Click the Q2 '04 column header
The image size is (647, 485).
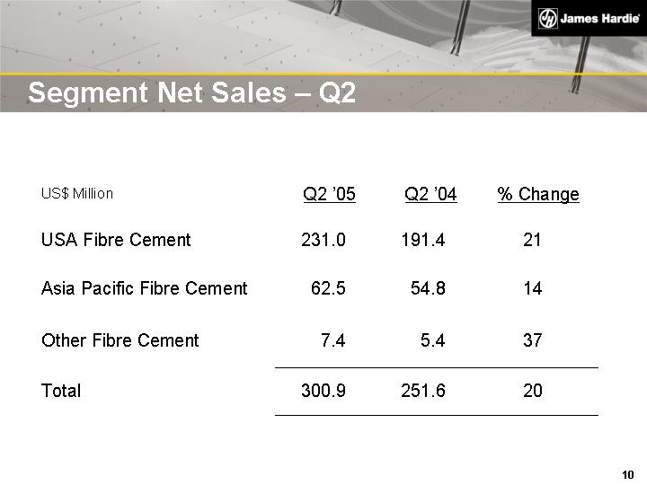(x=430, y=194)
